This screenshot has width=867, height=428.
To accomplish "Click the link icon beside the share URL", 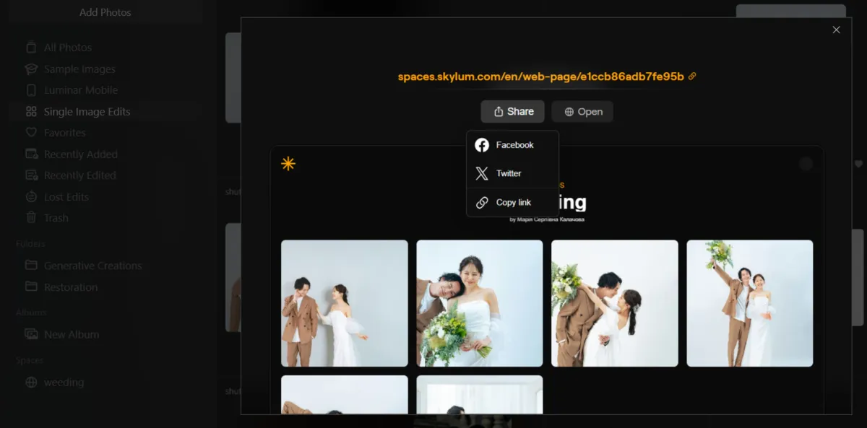I will (x=692, y=75).
